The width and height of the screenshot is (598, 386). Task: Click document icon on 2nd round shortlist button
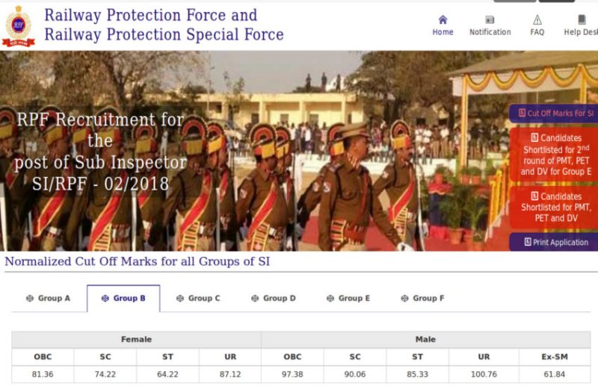tap(534, 137)
